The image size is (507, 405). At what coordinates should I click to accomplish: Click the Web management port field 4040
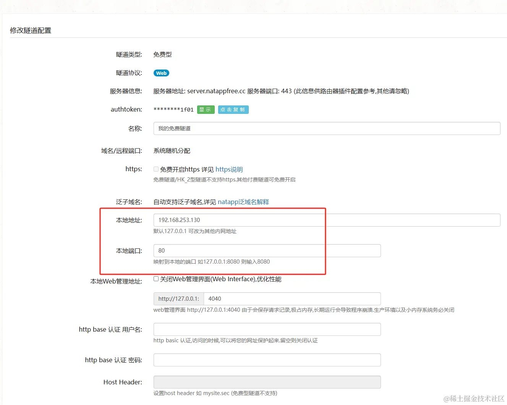point(292,299)
